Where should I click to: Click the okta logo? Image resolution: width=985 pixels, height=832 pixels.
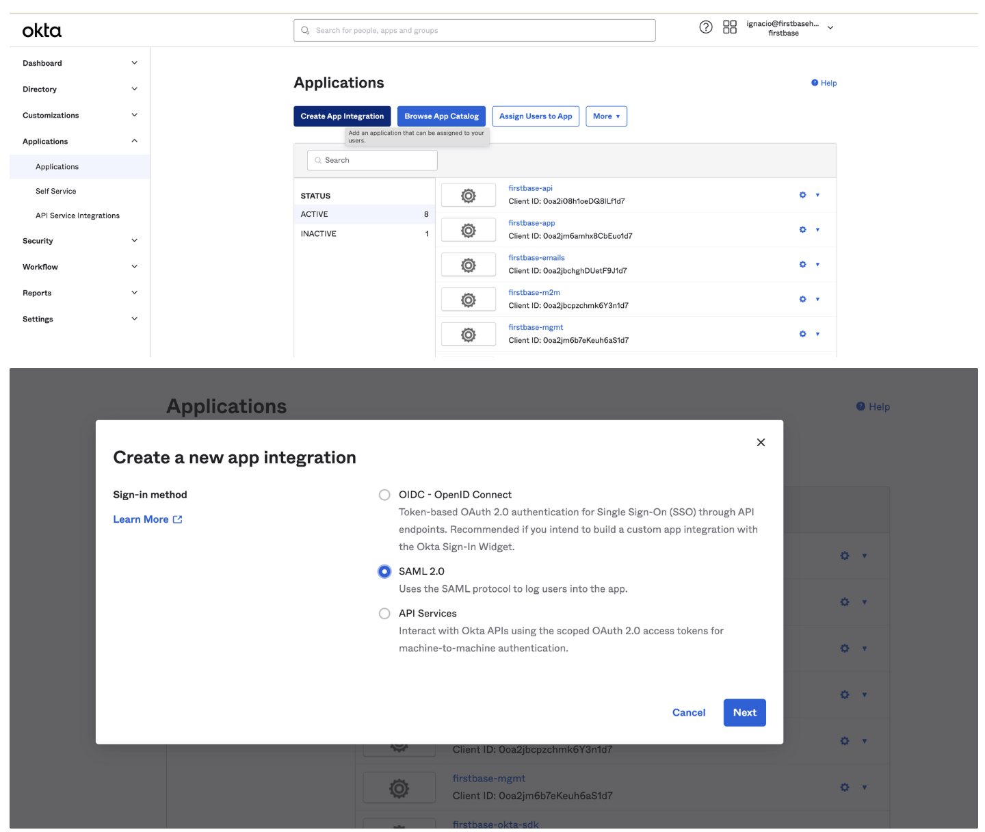click(42, 31)
